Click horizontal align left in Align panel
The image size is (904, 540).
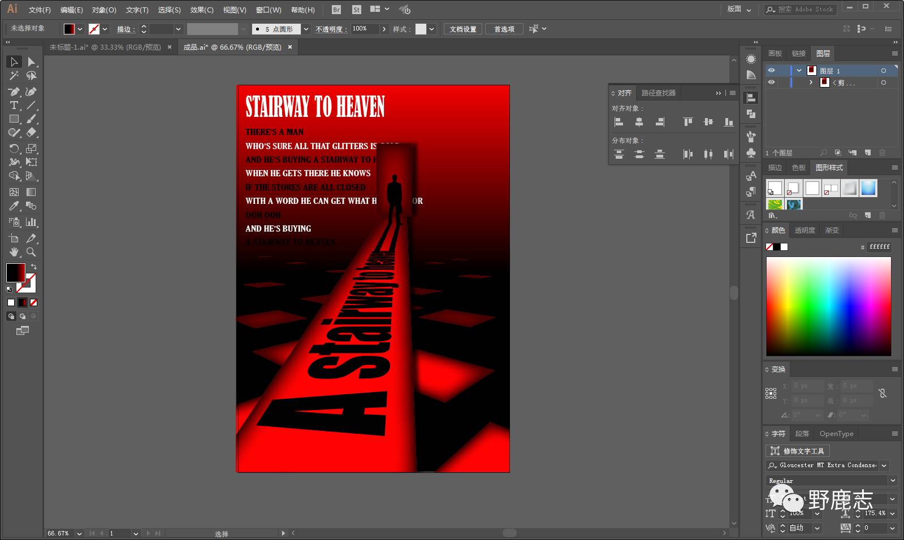(618, 122)
